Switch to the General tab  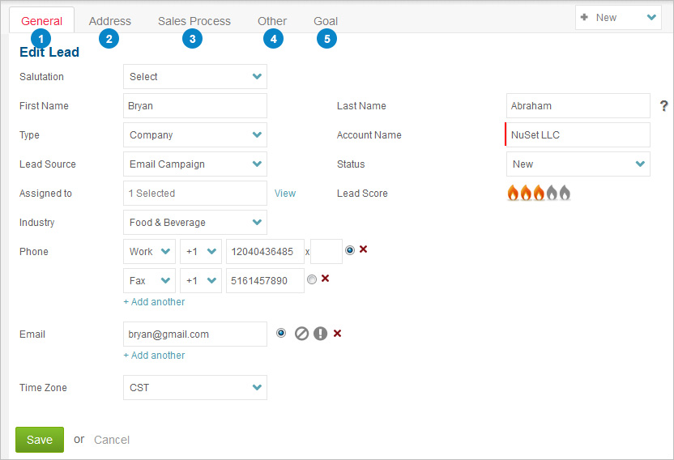coord(41,21)
